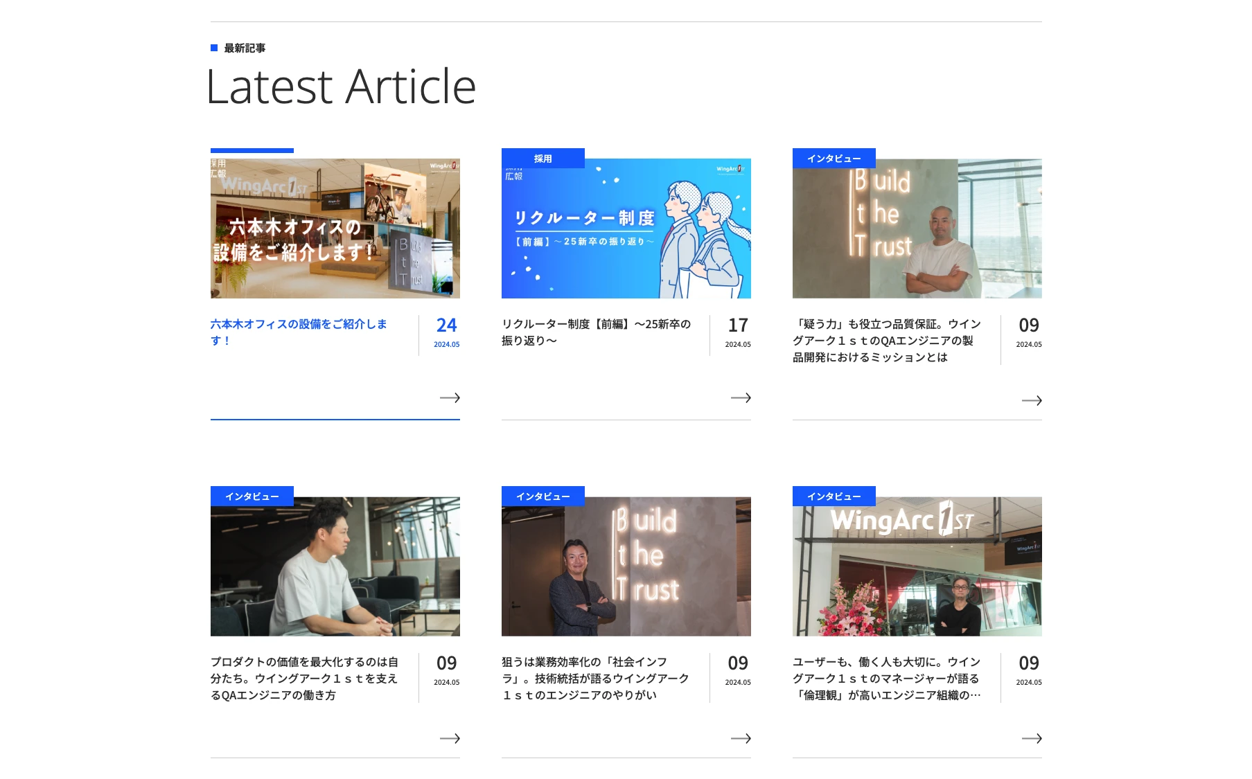Click arrow under 社会インフラ engineer article
Viewport: 1252px width, 779px height.
(741, 738)
